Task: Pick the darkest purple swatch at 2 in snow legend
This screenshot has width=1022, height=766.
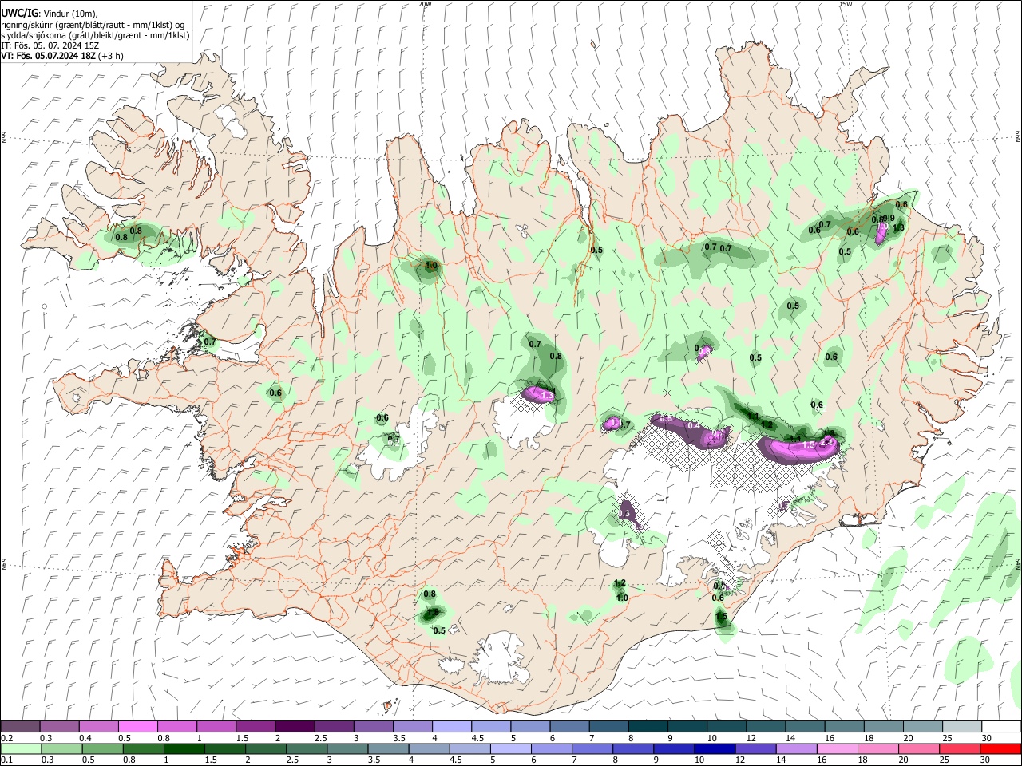Action: coord(295,727)
